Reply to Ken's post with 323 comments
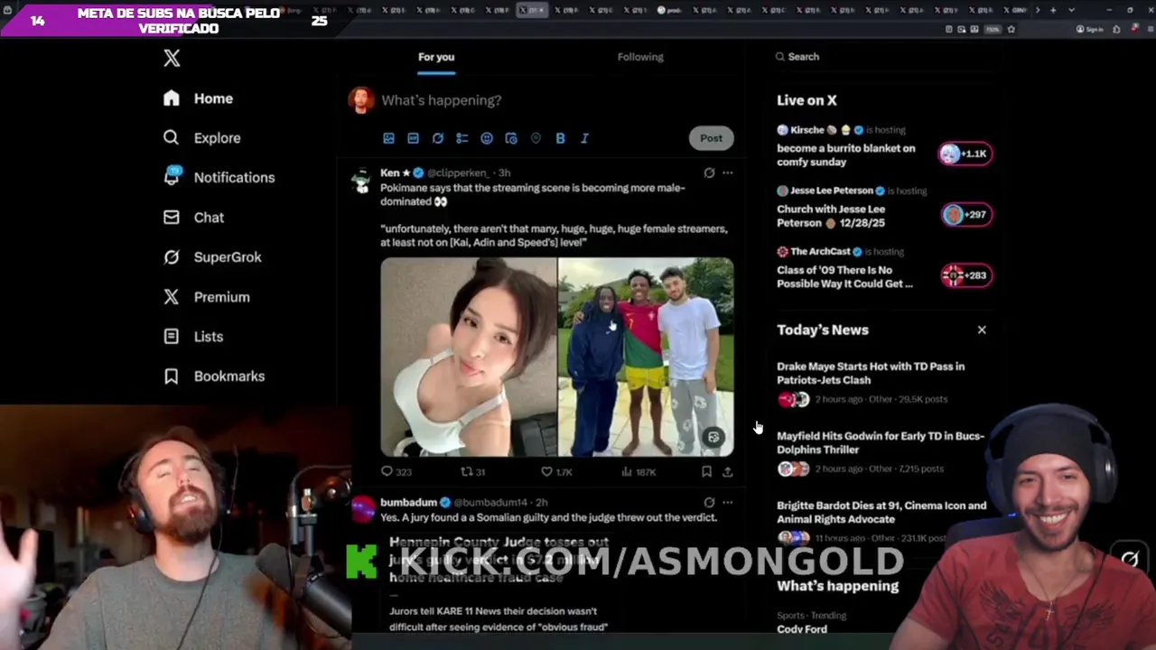This screenshot has width=1156, height=650. (x=396, y=471)
